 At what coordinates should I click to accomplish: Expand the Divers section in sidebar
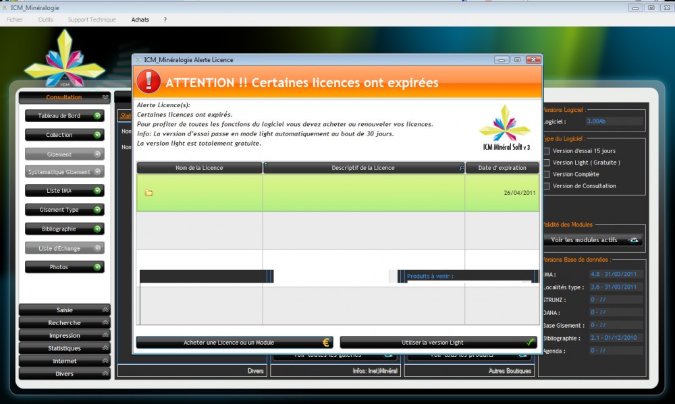point(65,374)
